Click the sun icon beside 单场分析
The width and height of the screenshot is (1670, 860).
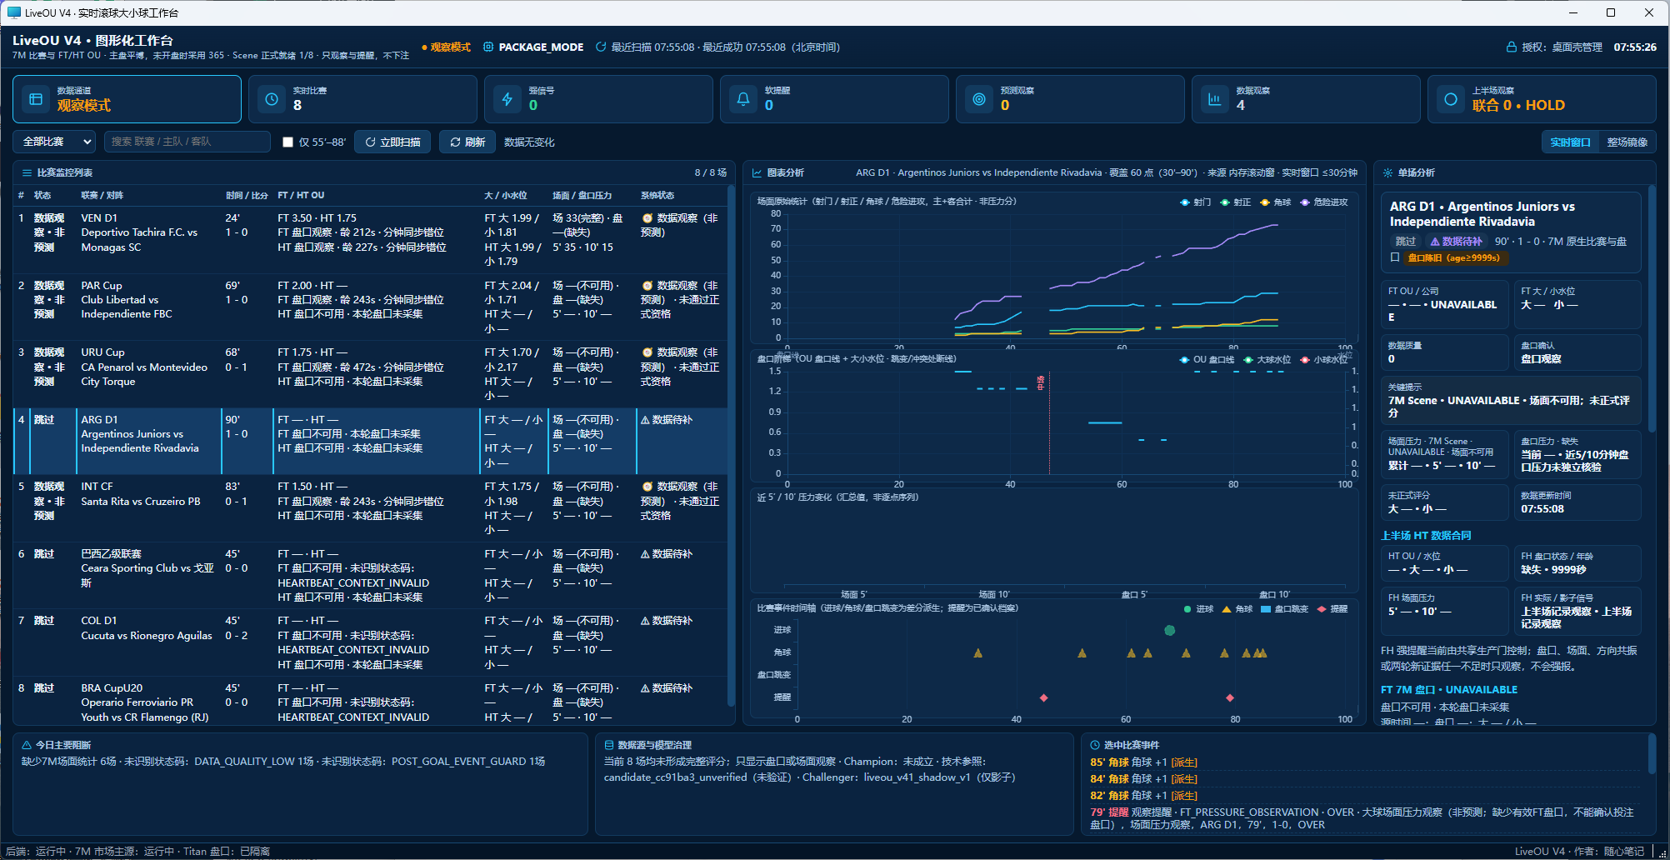tap(1387, 172)
